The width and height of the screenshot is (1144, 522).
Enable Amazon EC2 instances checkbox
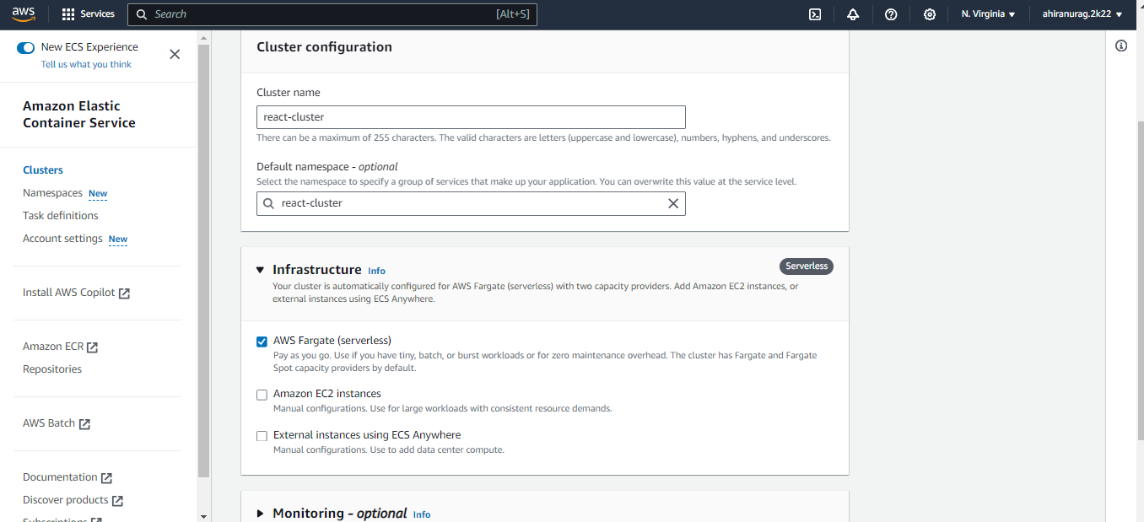coord(262,395)
